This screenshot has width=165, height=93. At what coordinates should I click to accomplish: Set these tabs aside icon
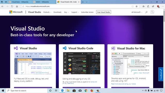click(6, 2)
